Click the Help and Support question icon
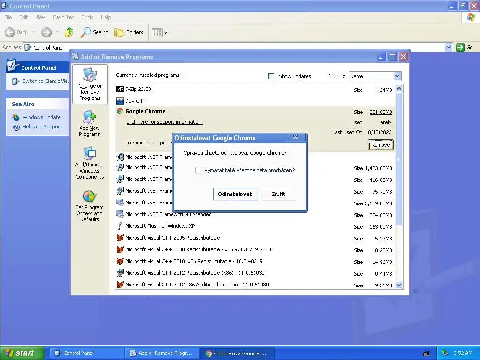 16,127
